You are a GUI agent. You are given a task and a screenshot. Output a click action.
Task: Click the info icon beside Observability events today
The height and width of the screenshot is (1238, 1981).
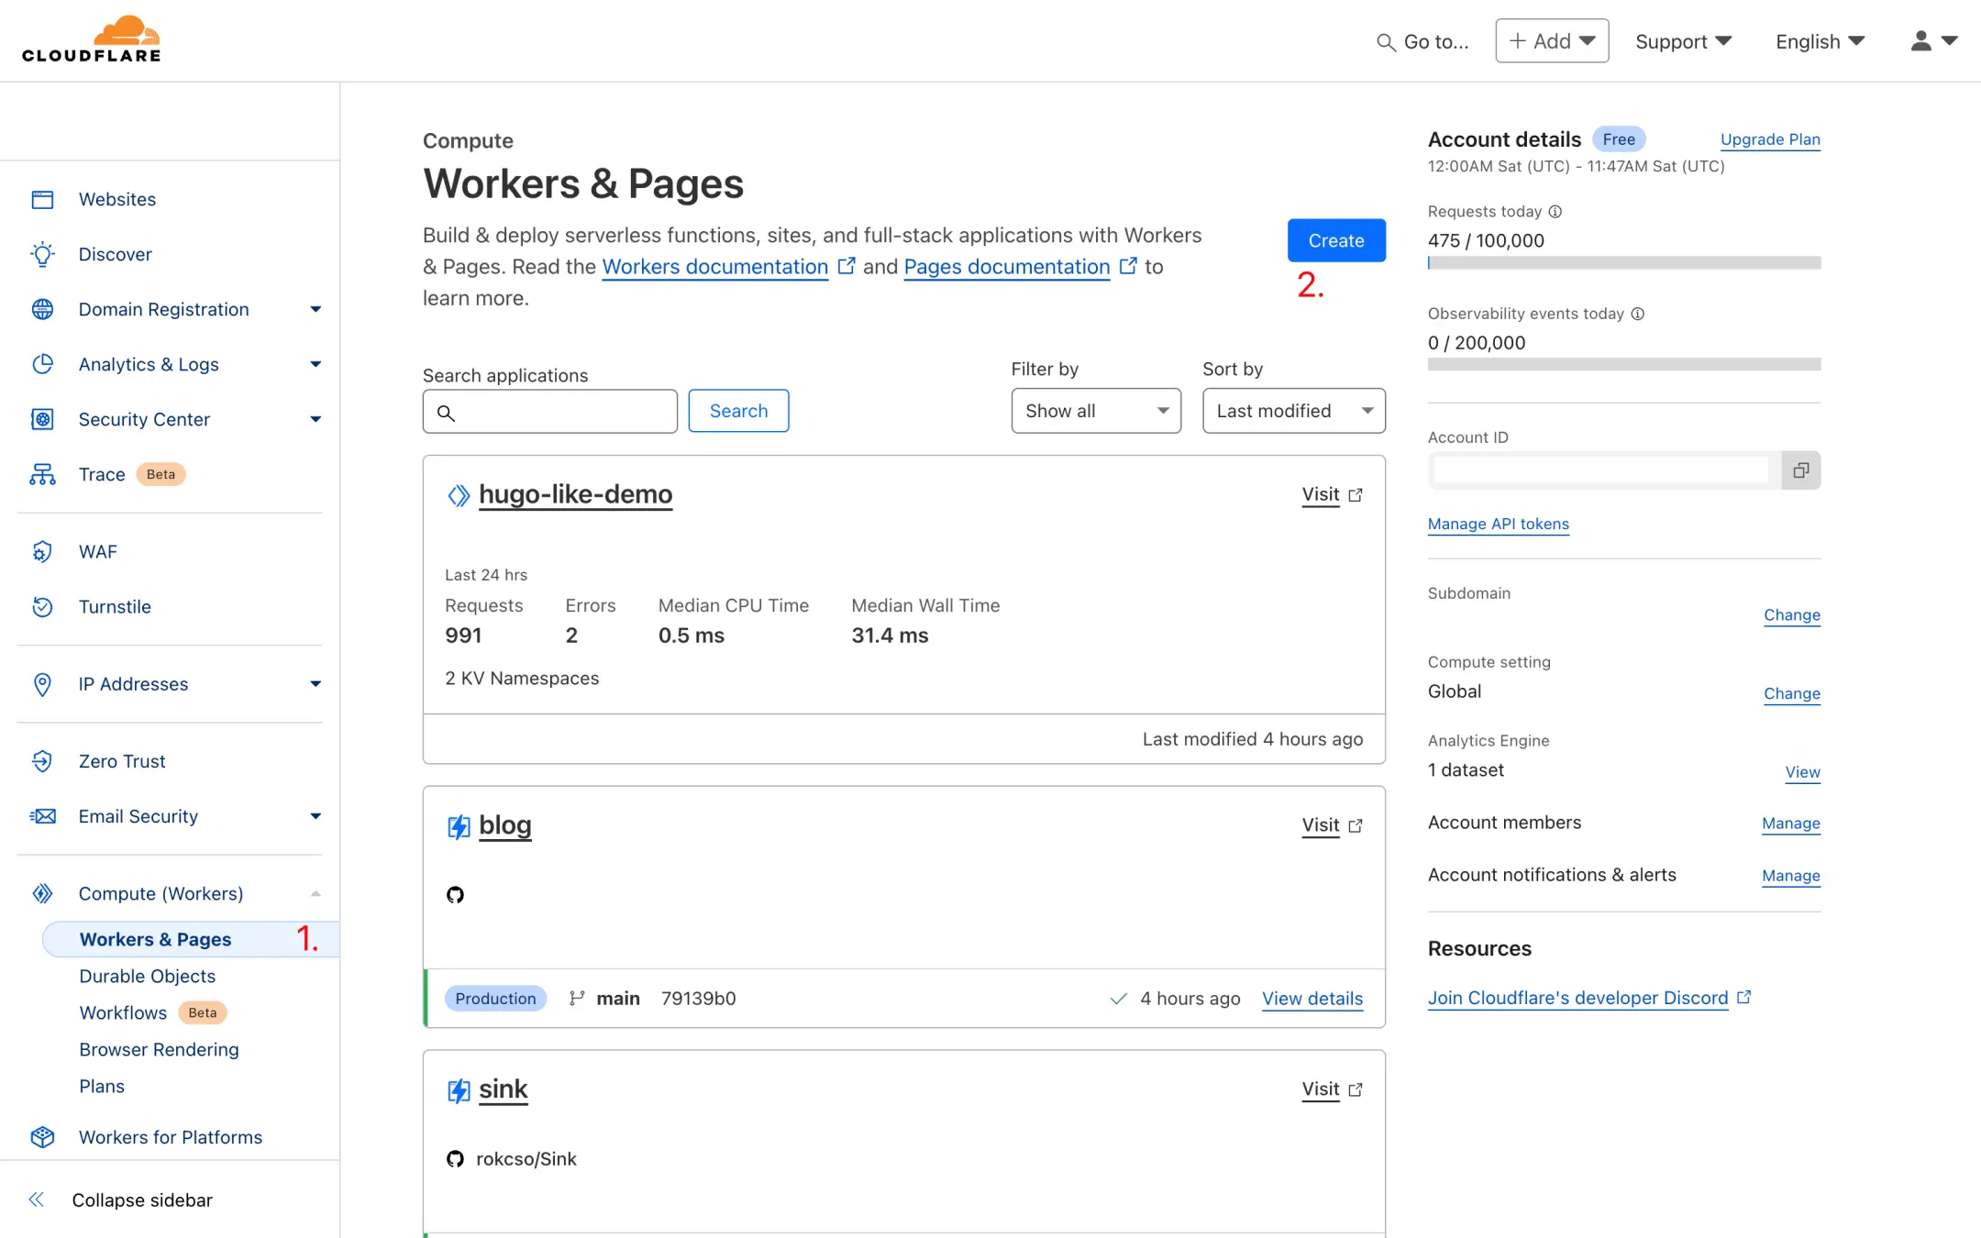[x=1638, y=314]
